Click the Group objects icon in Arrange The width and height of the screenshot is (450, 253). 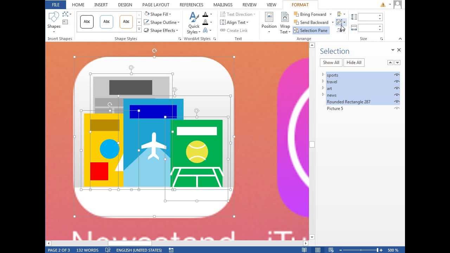[x=340, y=22]
